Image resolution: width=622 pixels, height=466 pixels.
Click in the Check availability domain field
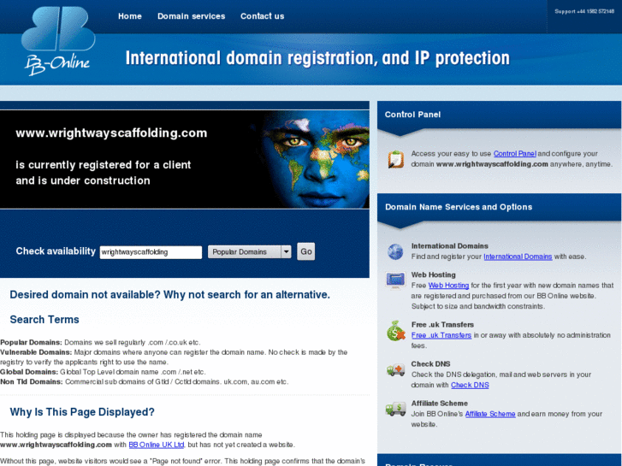(x=151, y=252)
